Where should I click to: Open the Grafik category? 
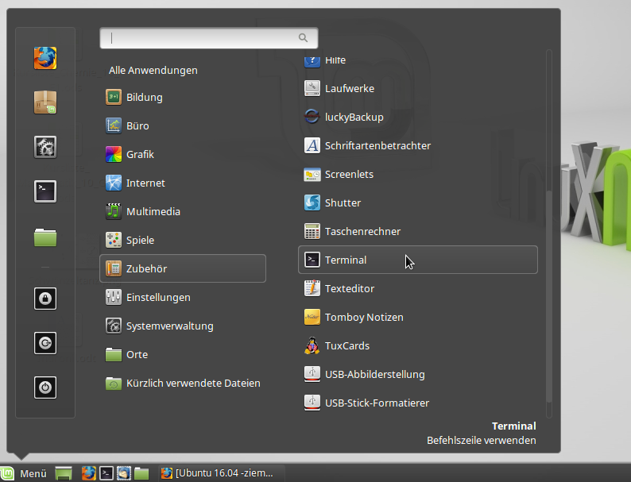183,154
